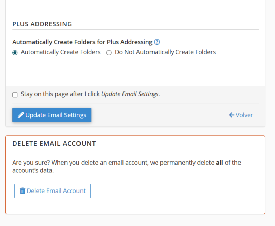The width and height of the screenshot is (275, 226).
Task: Click the italic Update Email Settings text
Action: tap(130, 94)
